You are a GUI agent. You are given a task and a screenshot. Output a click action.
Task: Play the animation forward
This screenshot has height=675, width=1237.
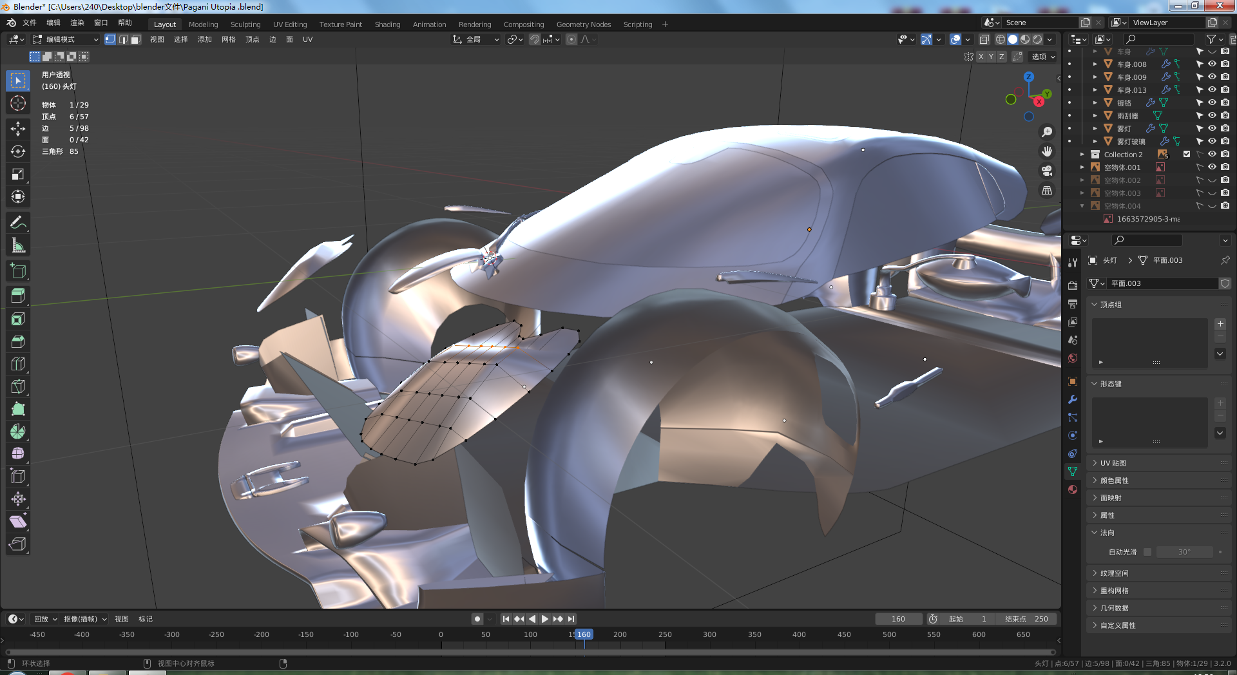(545, 619)
